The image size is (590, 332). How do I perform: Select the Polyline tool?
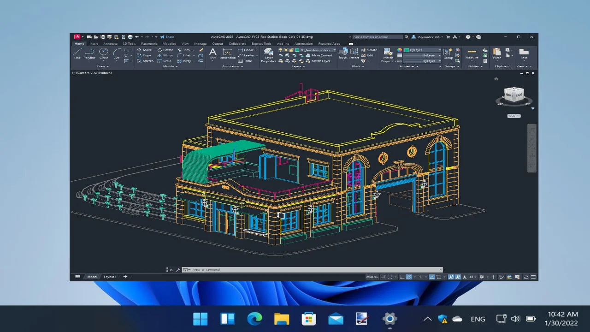pyautogui.click(x=89, y=53)
